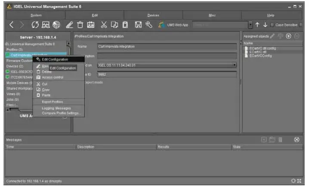
Task: Click the copy toolbar icon
Action: (114, 25)
